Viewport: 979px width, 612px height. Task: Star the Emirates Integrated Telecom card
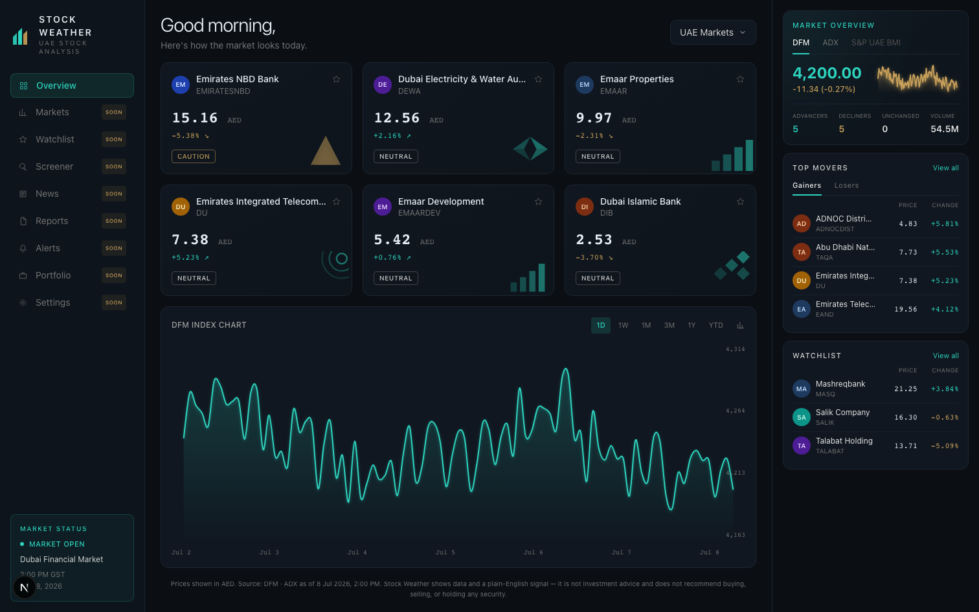336,201
